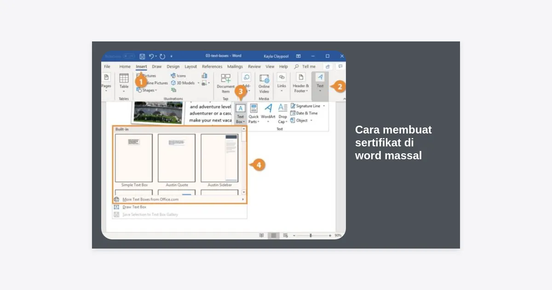The height and width of the screenshot is (290, 552).
Task: Click the Save icon in title bar
Action: tap(142, 56)
